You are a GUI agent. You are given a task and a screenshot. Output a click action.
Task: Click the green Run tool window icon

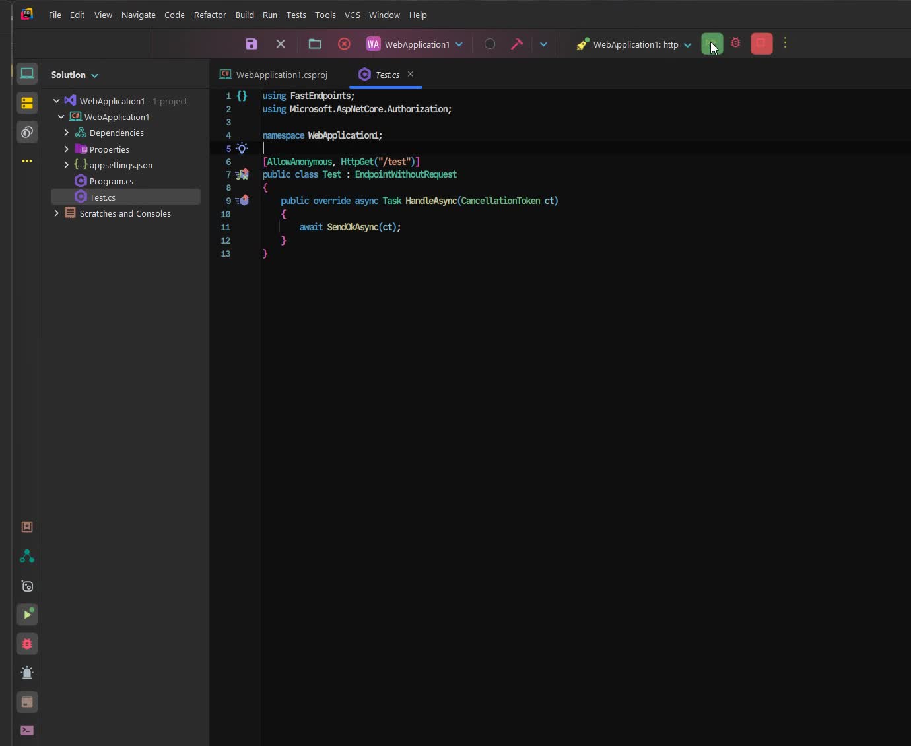[27, 614]
